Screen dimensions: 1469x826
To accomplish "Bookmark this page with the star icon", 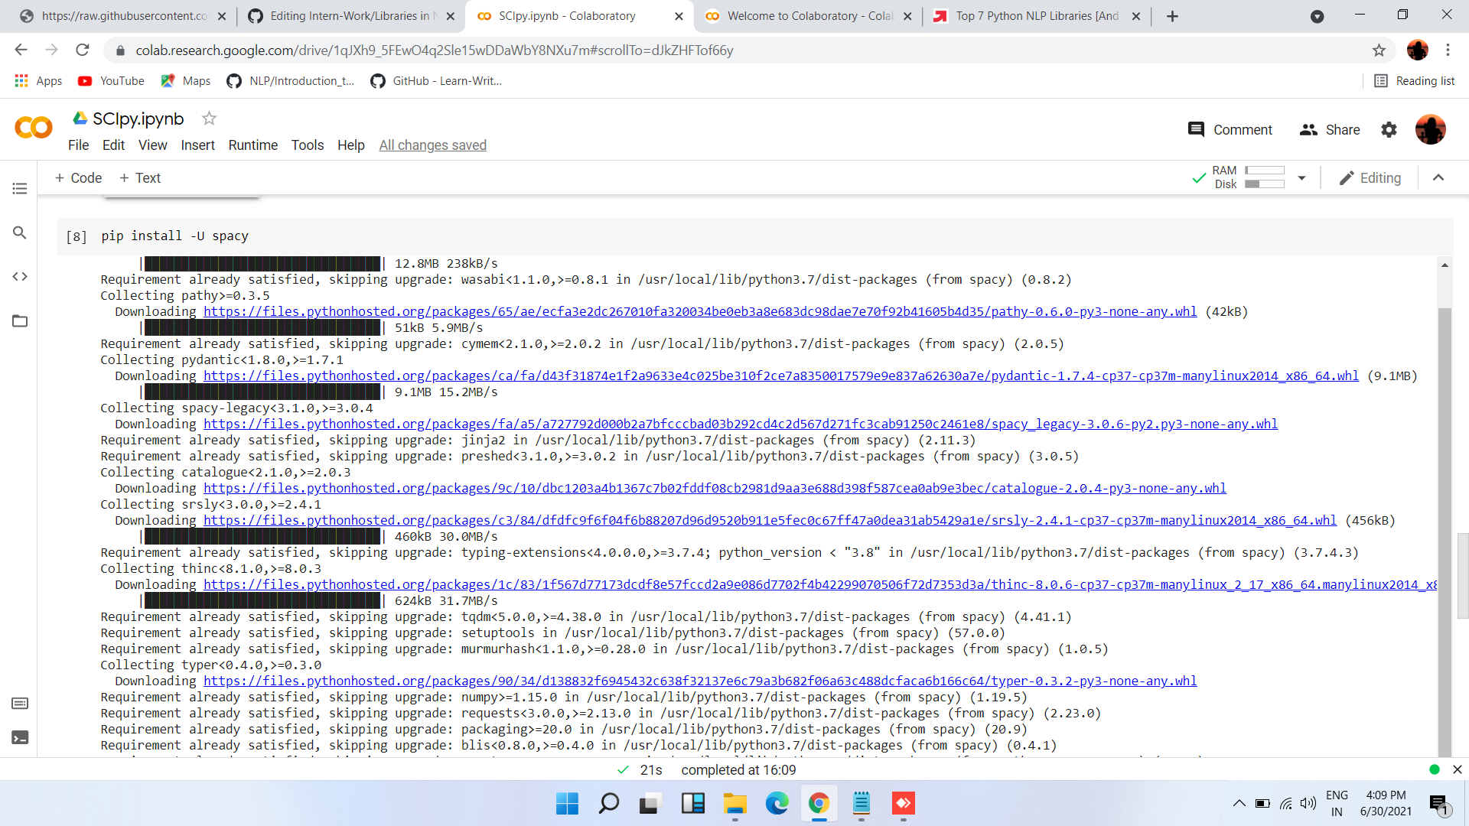I will coord(1379,50).
